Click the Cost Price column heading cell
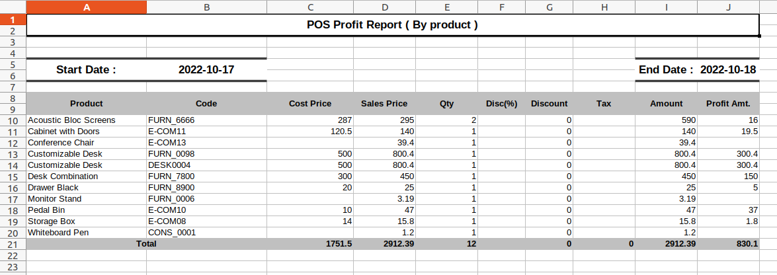 (x=310, y=104)
